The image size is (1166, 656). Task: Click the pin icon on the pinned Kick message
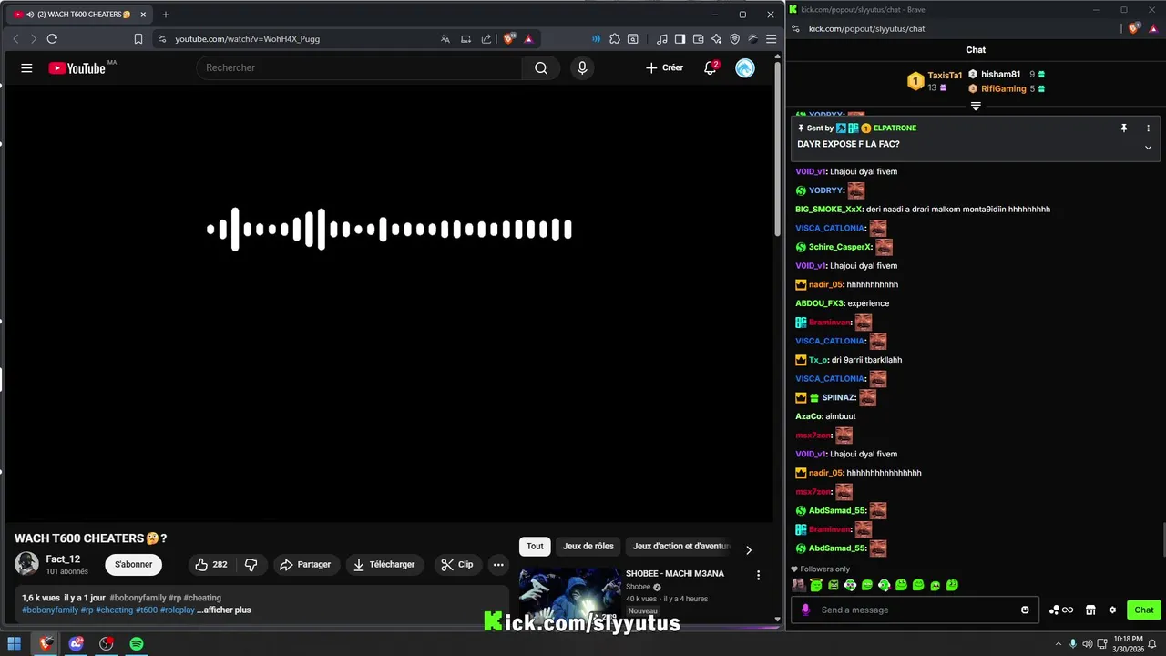pos(1124,128)
